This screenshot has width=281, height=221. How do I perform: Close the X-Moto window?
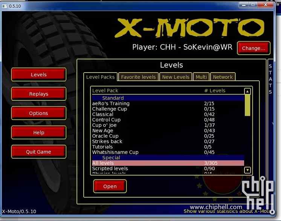coord(266,5)
